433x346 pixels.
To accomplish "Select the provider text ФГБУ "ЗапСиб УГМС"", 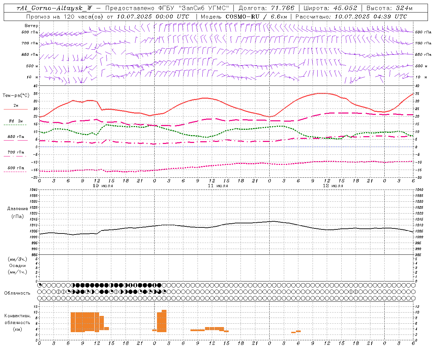I will coord(193,8).
